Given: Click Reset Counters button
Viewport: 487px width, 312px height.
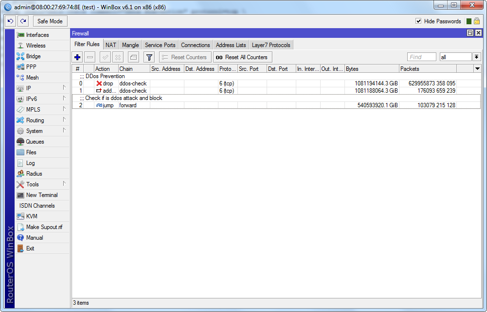Looking at the screenshot, I should 185,57.
